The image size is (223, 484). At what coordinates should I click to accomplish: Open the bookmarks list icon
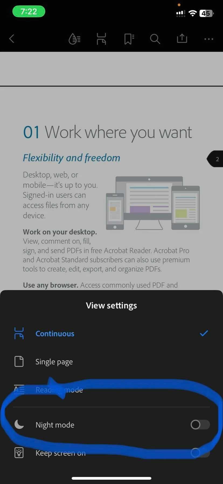(x=129, y=39)
